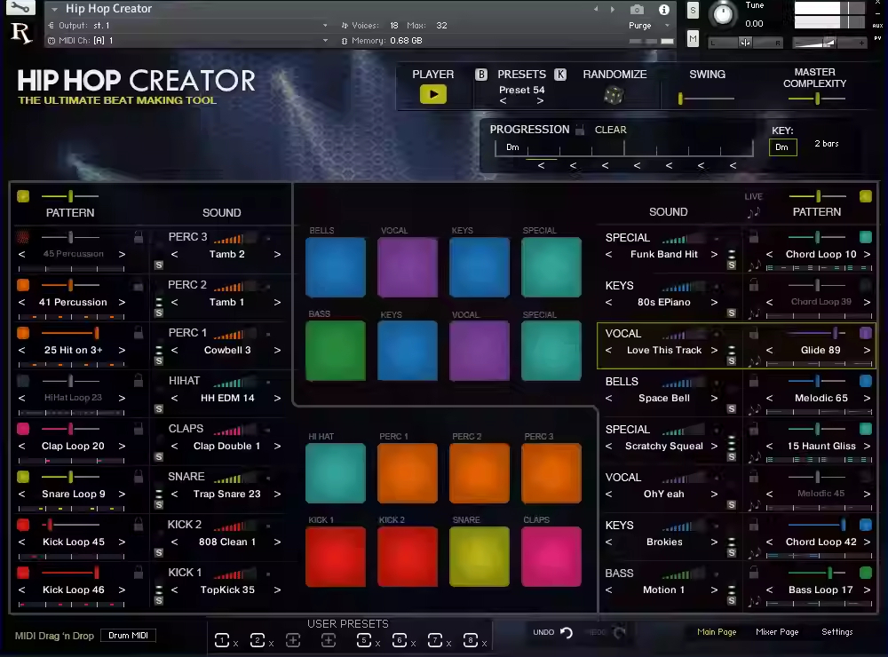Solo the HIHAT HH EDM 14 sound
This screenshot has width=888, height=657.
pos(159,409)
